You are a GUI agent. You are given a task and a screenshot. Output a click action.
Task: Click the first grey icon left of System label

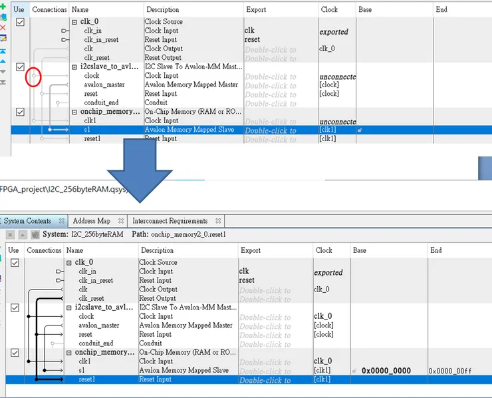tap(10, 234)
